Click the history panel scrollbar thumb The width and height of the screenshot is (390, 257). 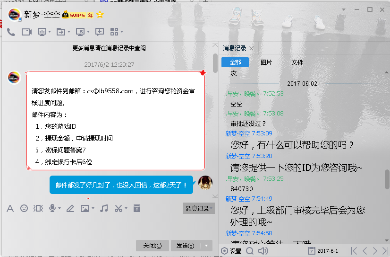pos(387,179)
